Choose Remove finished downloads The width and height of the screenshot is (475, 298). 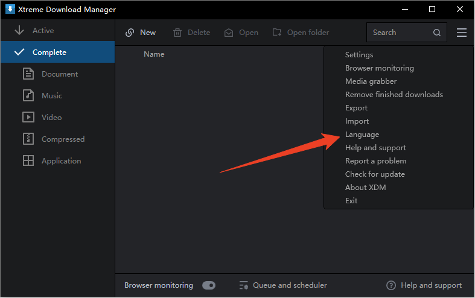click(x=394, y=95)
